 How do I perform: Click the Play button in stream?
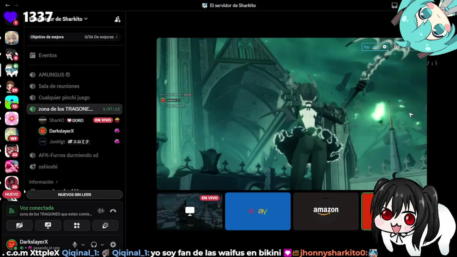tap(375, 47)
